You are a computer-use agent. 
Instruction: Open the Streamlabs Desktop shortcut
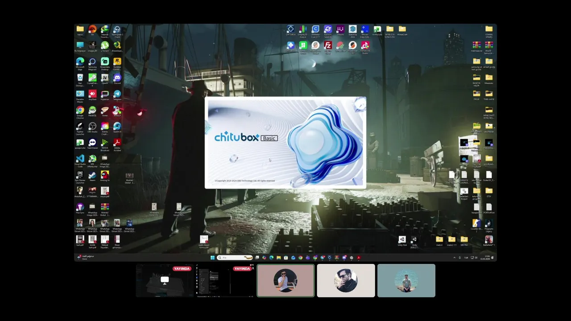click(x=105, y=64)
